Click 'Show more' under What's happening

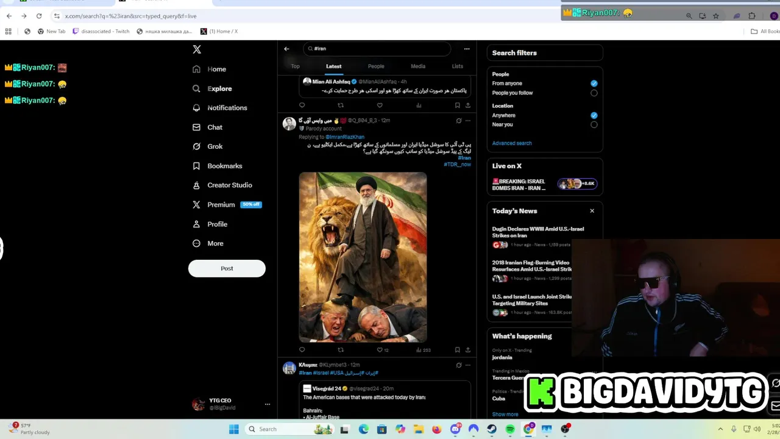pyautogui.click(x=505, y=415)
